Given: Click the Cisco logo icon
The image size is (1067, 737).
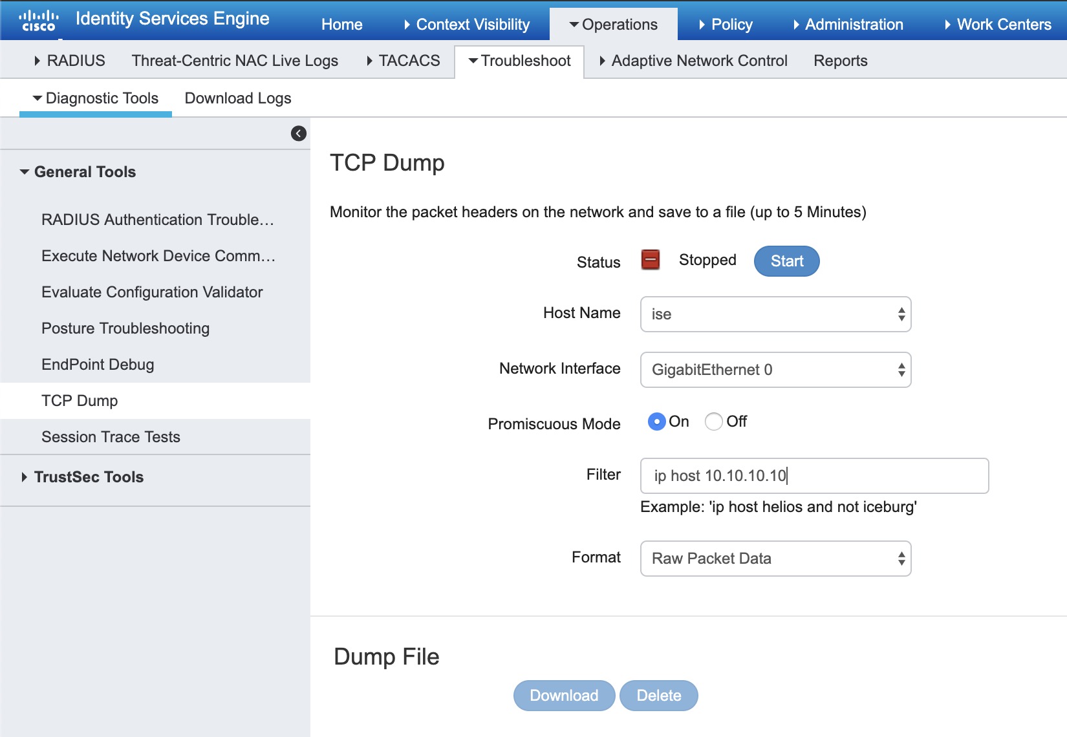Looking at the screenshot, I should coord(39,20).
